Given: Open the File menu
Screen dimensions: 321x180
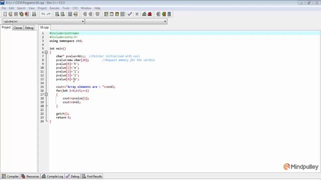Looking at the screenshot, I should [4, 8].
